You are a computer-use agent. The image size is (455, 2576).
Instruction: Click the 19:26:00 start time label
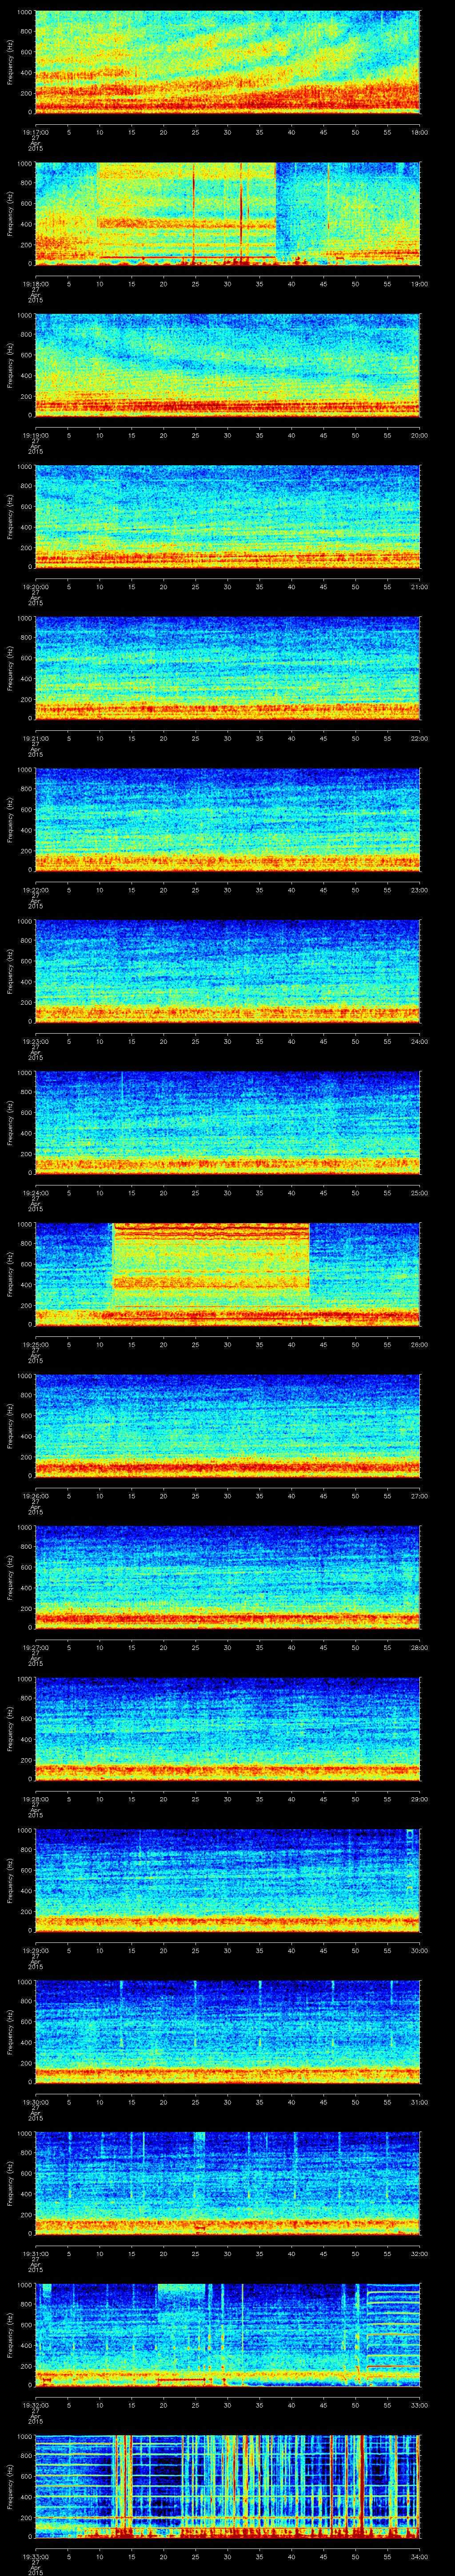(x=35, y=1495)
